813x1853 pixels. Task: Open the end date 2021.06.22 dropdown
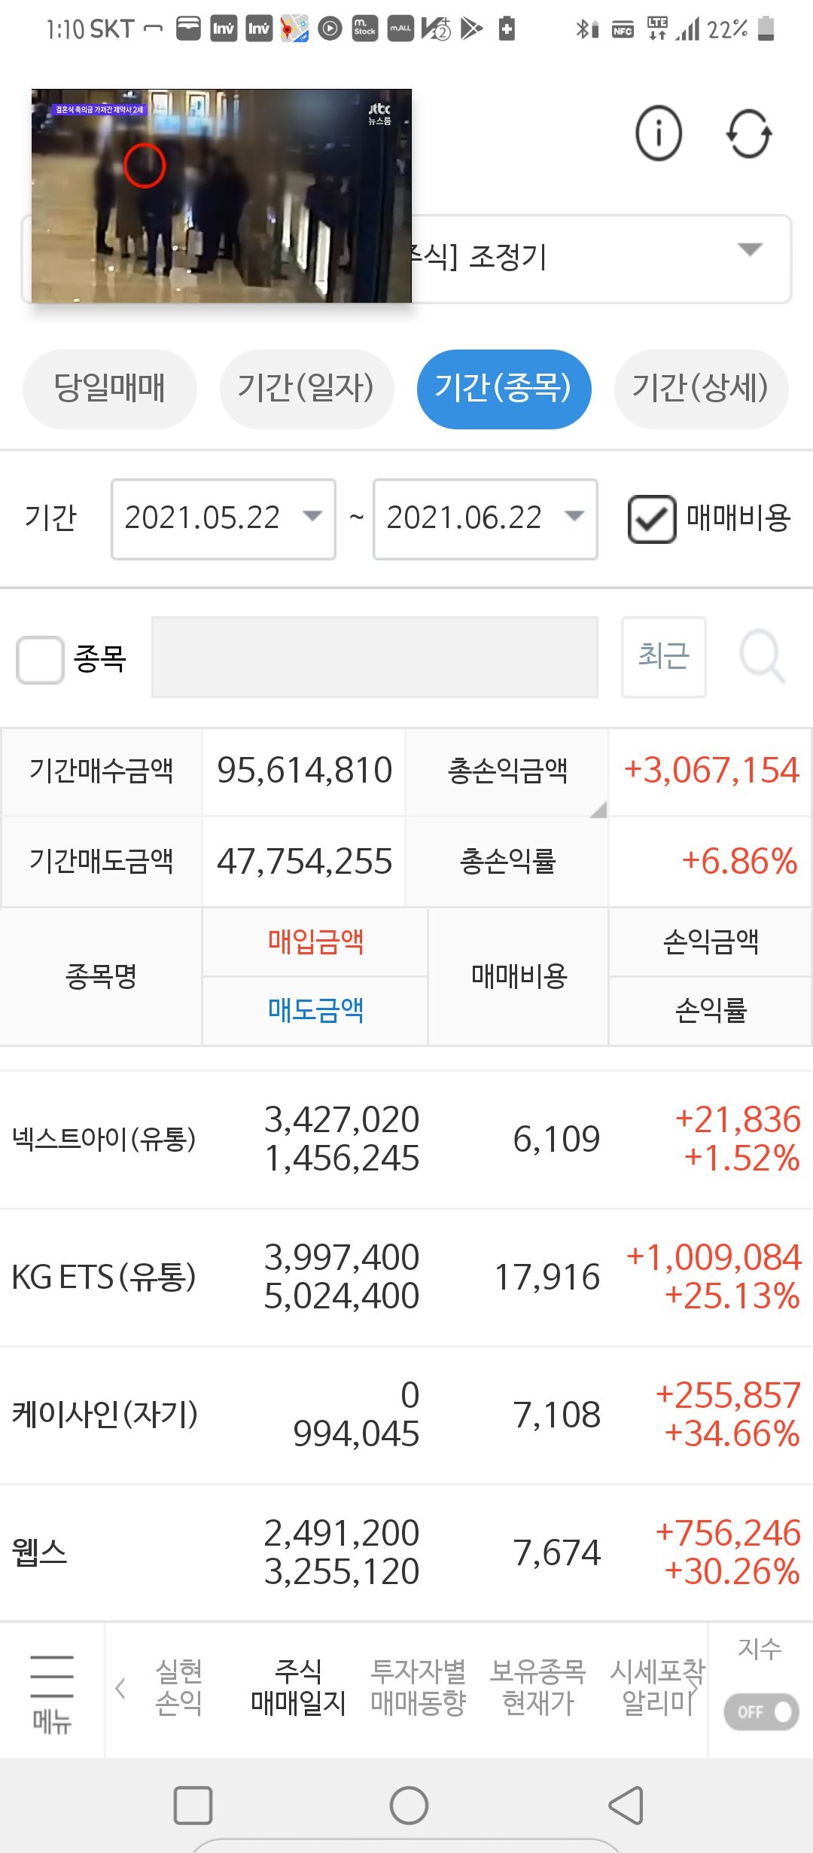[486, 519]
